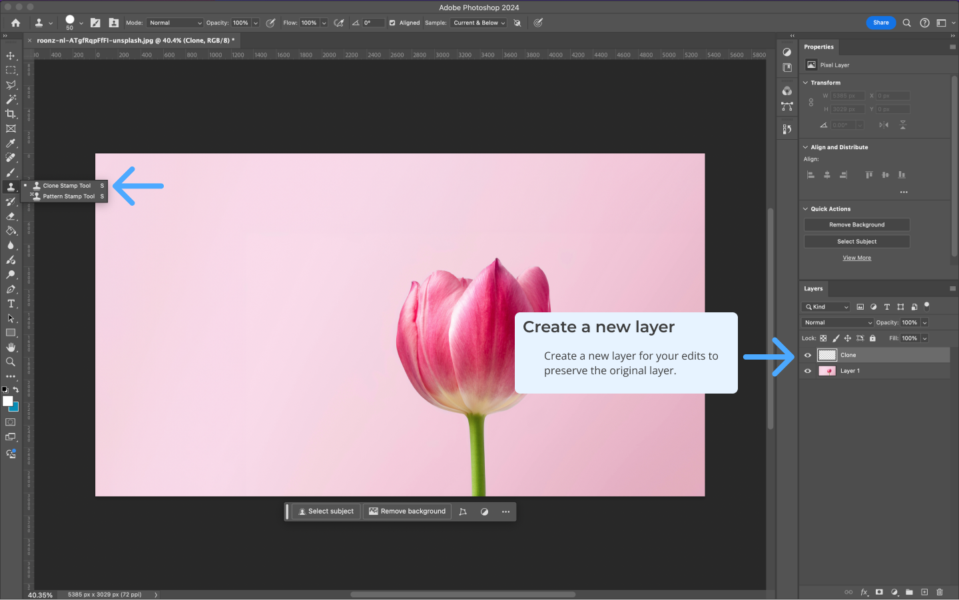Select the Eyedropper tool
The height and width of the screenshot is (600, 959).
point(11,143)
